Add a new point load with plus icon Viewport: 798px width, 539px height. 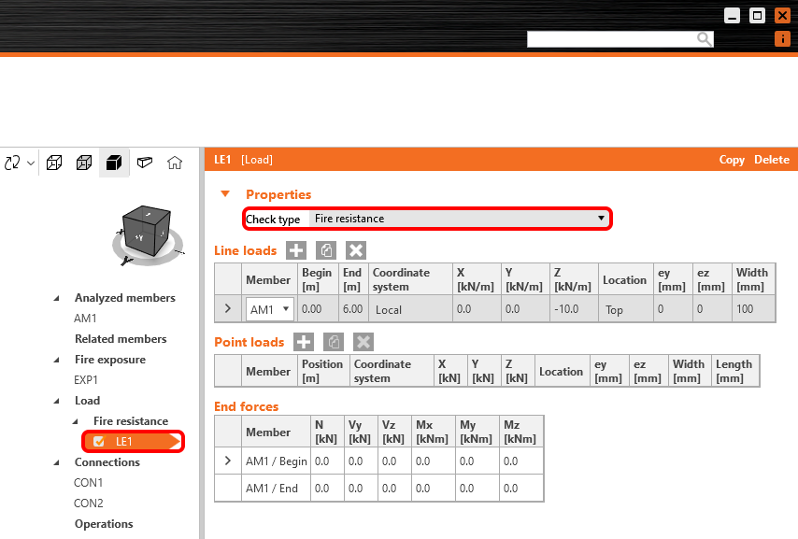[304, 342]
